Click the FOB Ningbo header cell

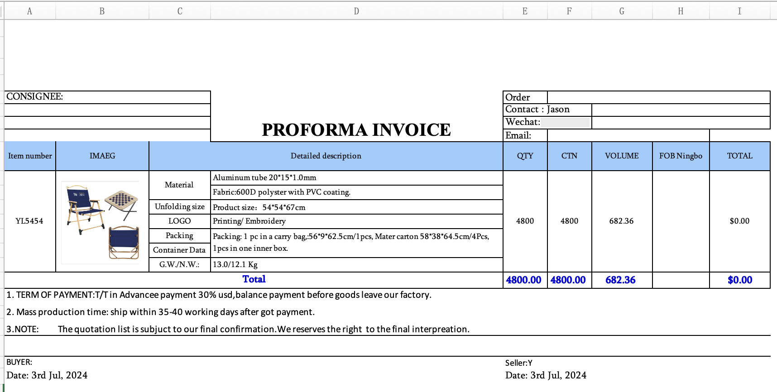681,156
